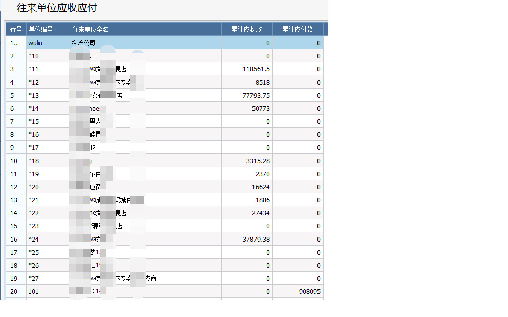
Task: Select receivable value 3315.28
Action: 247,161
